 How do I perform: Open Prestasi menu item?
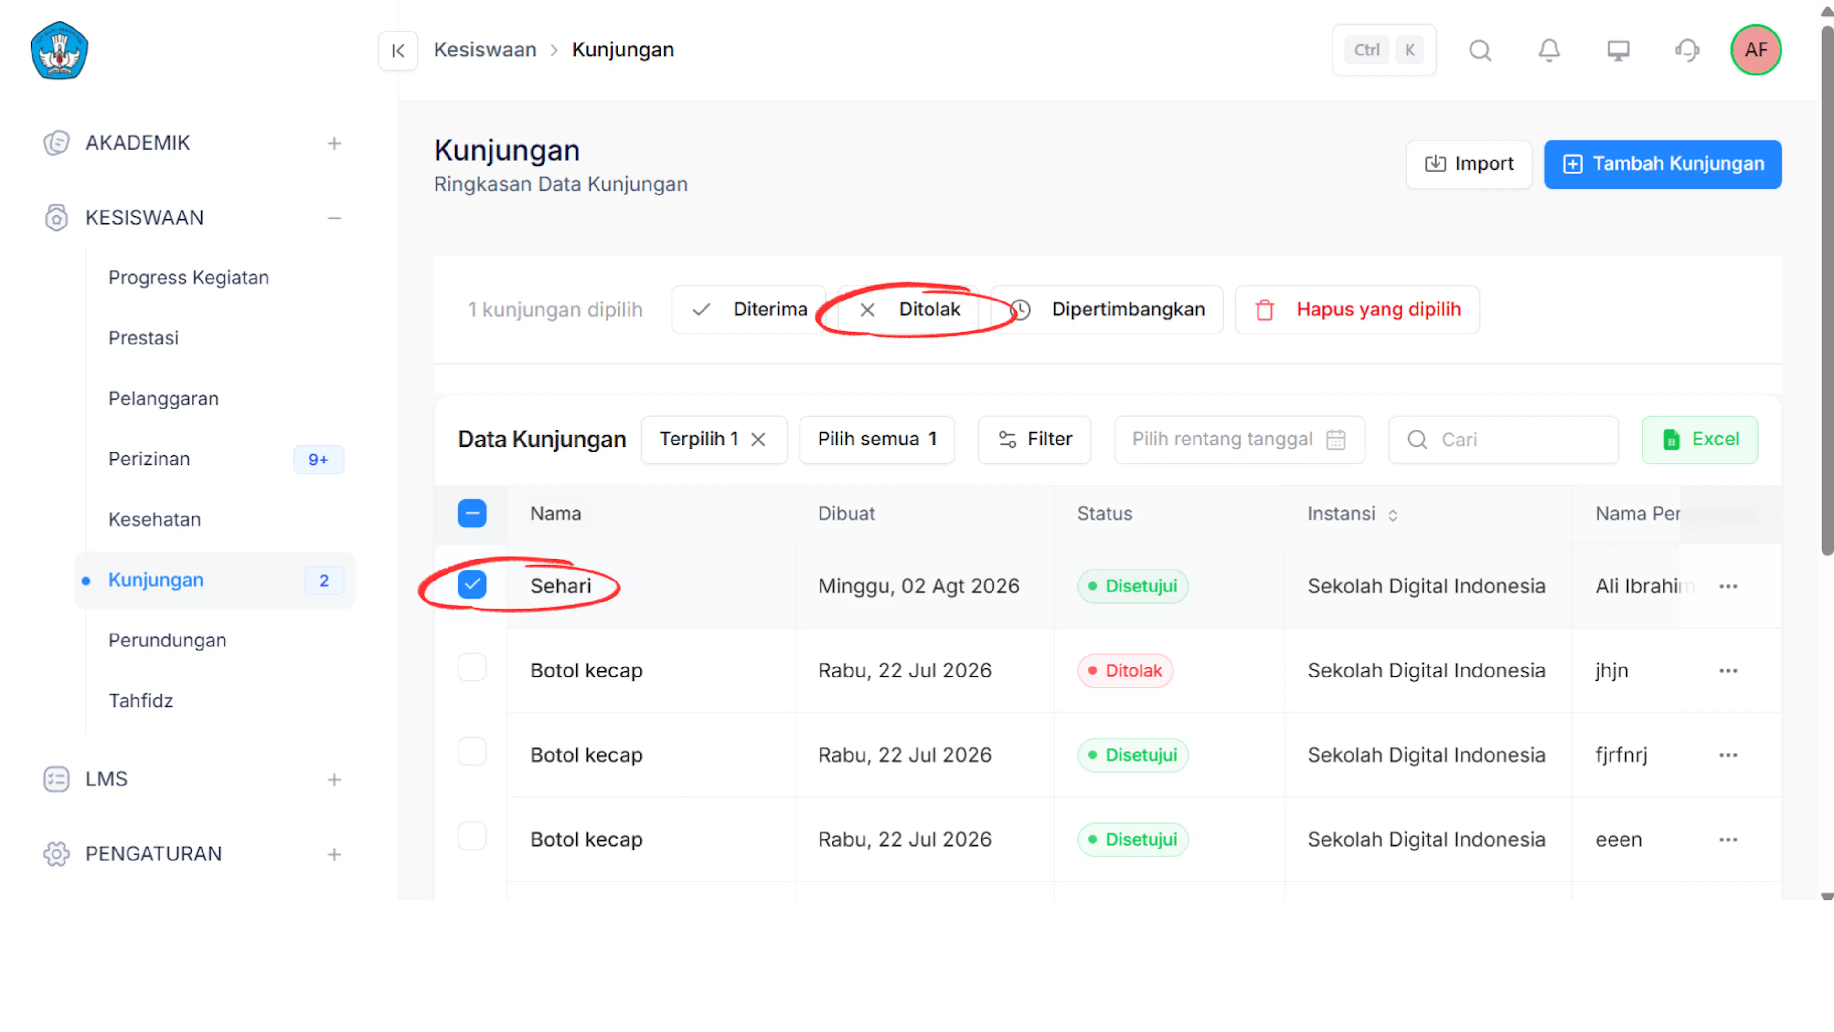[143, 338]
